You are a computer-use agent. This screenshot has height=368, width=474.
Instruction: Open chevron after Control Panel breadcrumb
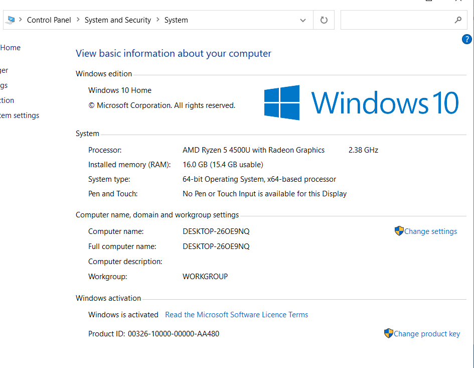pos(78,20)
